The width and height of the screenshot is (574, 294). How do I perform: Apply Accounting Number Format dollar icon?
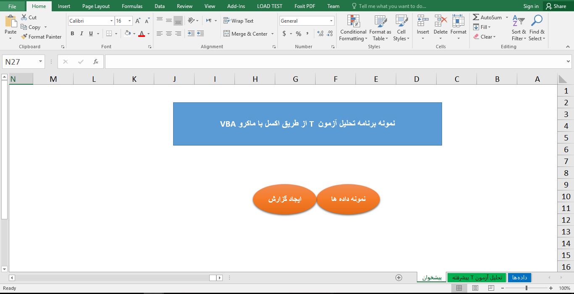284,34
